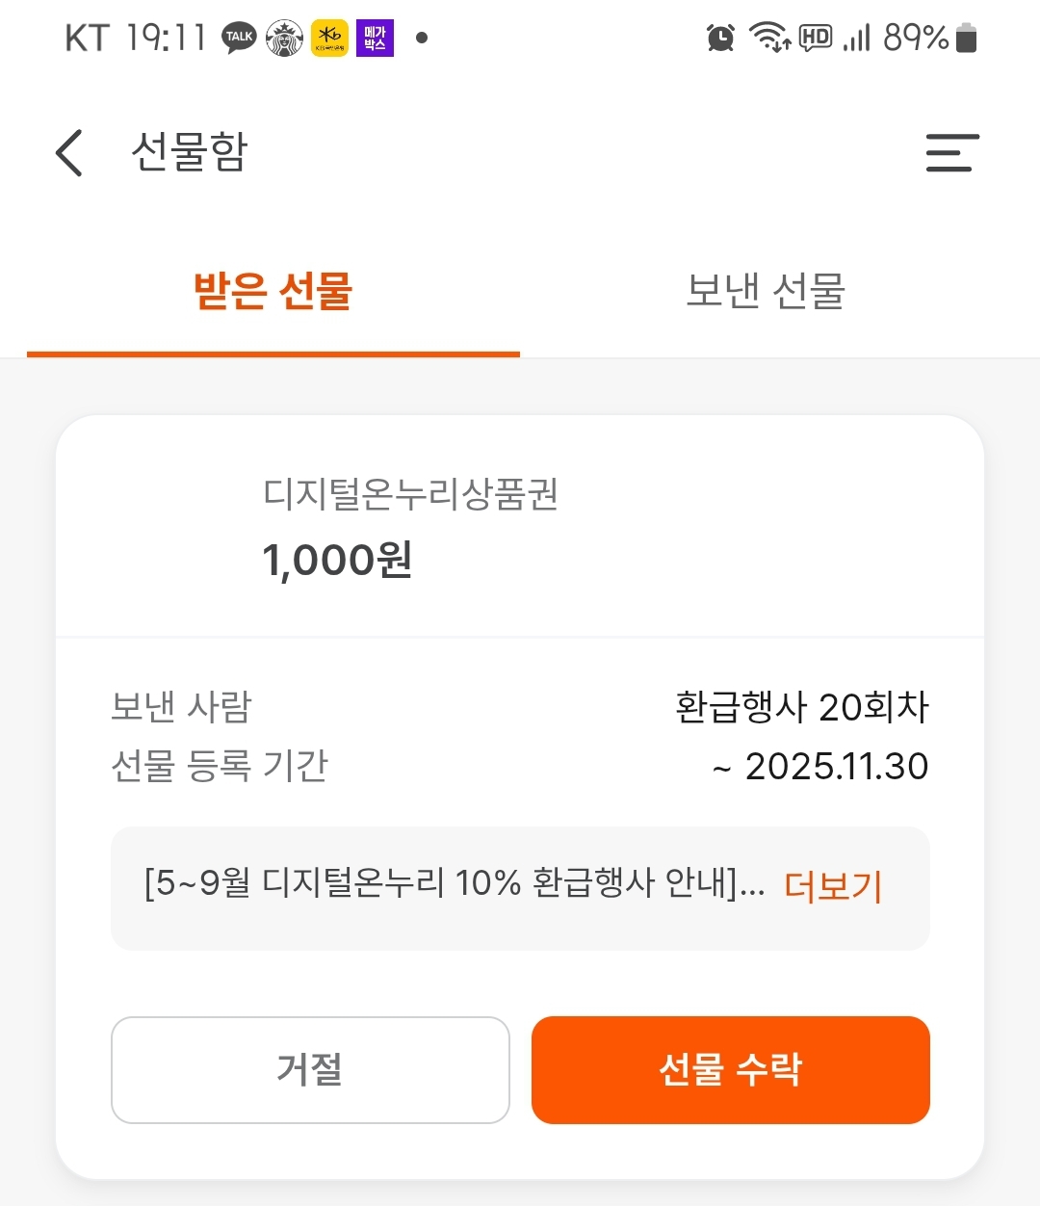The image size is (1040, 1206).
Task: Tap the KakaoTalk notification icon
Action: [239, 39]
